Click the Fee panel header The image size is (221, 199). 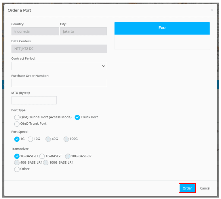click(x=162, y=28)
